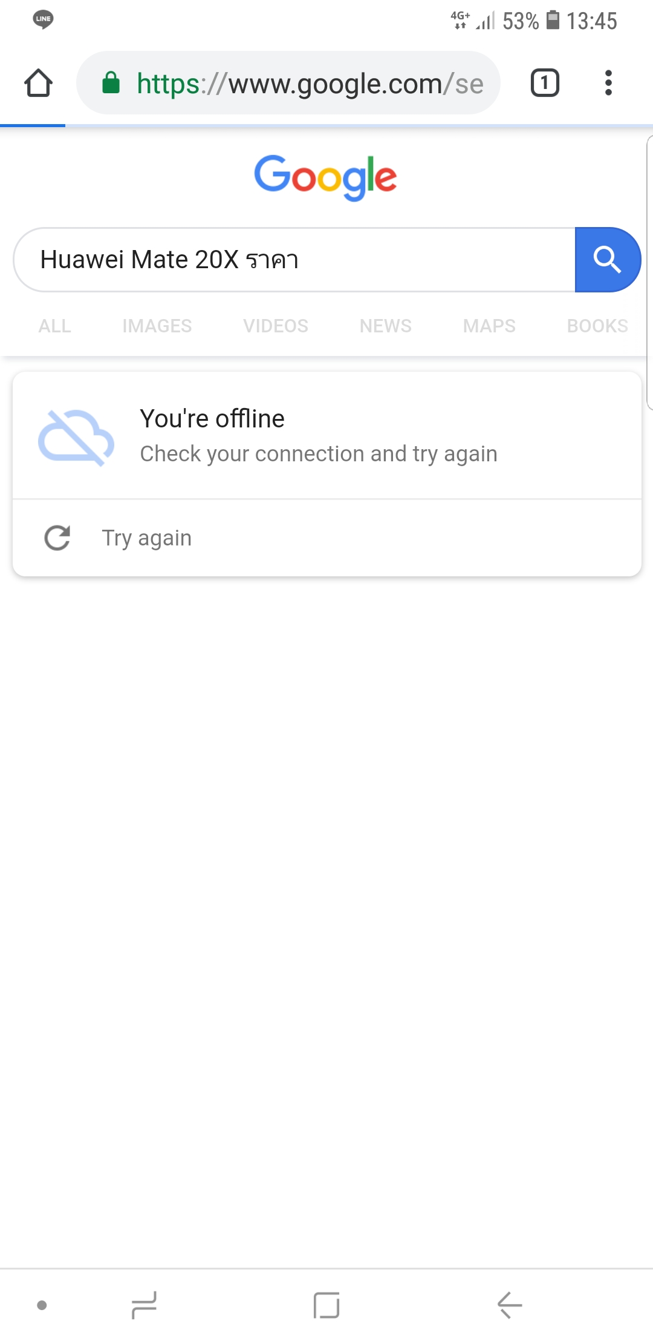The height and width of the screenshot is (1344, 653).
Task: Tap the Android back navigation arrow
Action: click(x=510, y=1305)
